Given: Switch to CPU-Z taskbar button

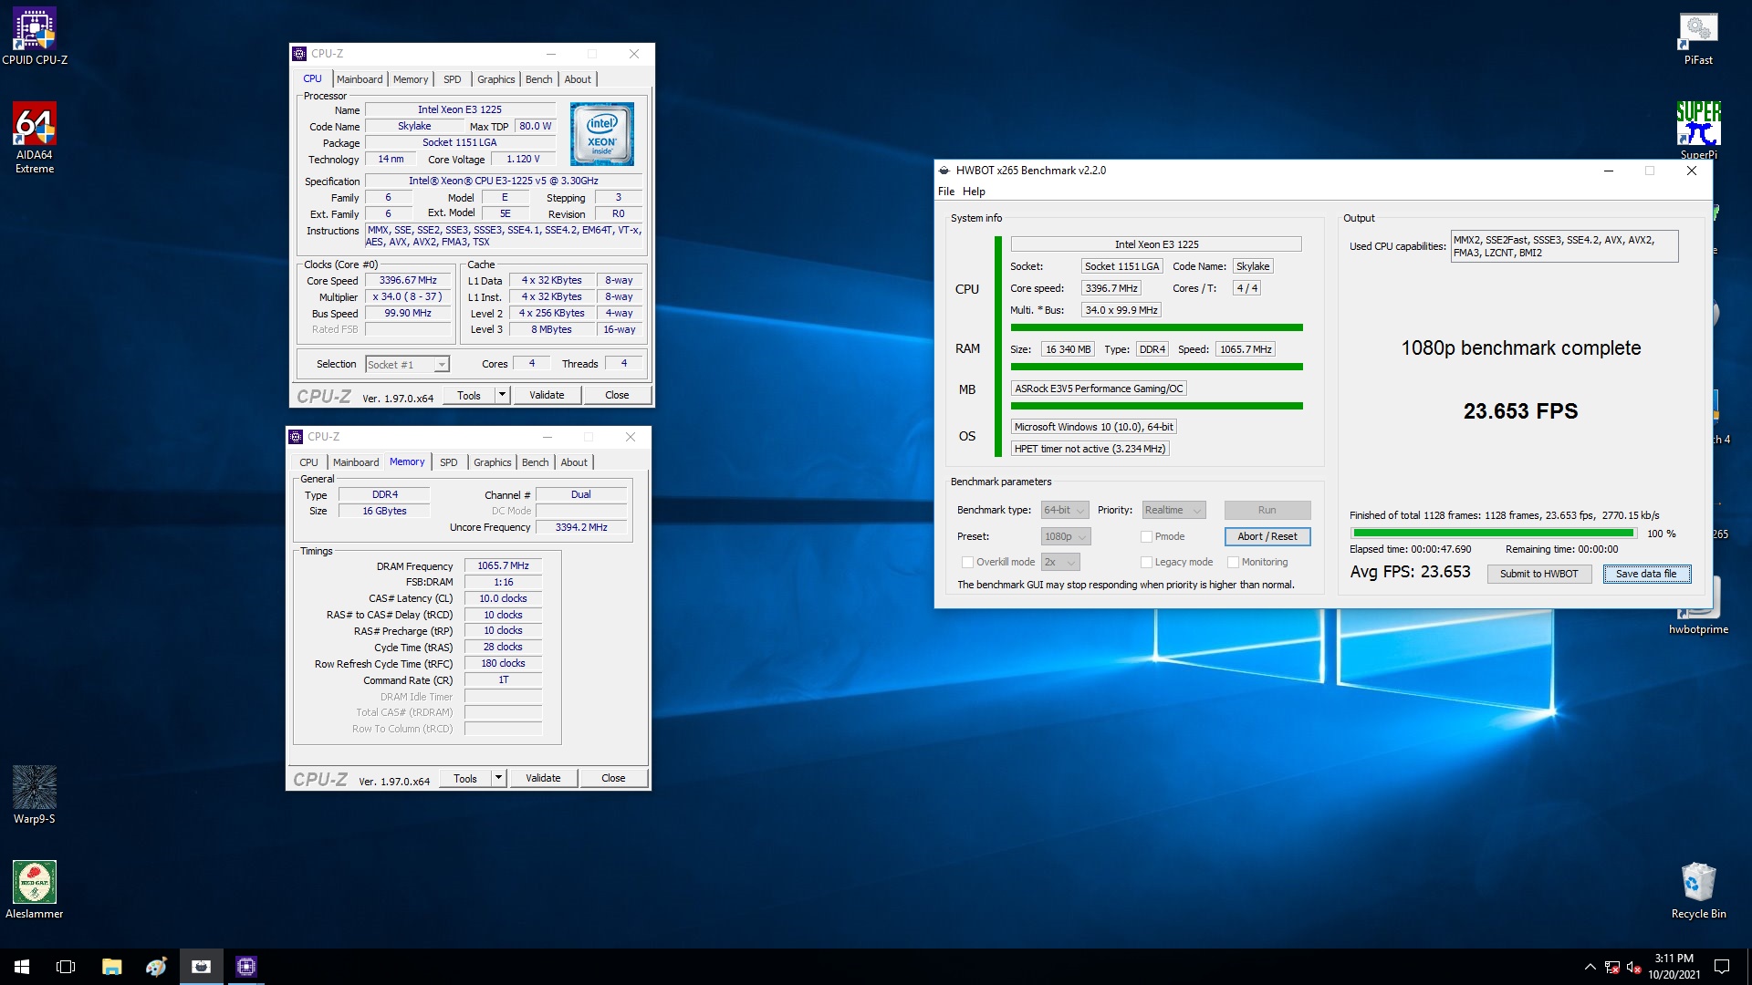Looking at the screenshot, I should (x=245, y=967).
